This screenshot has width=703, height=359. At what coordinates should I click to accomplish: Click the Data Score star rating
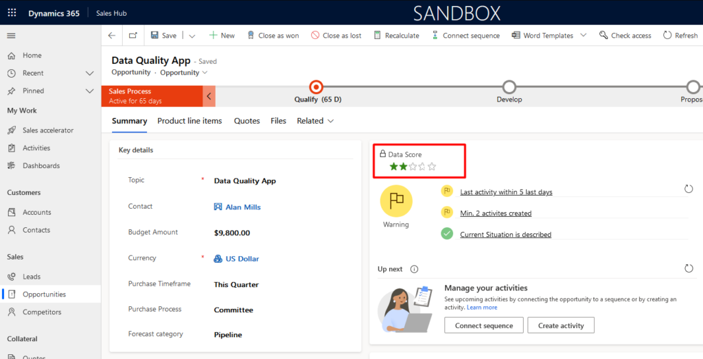click(413, 167)
